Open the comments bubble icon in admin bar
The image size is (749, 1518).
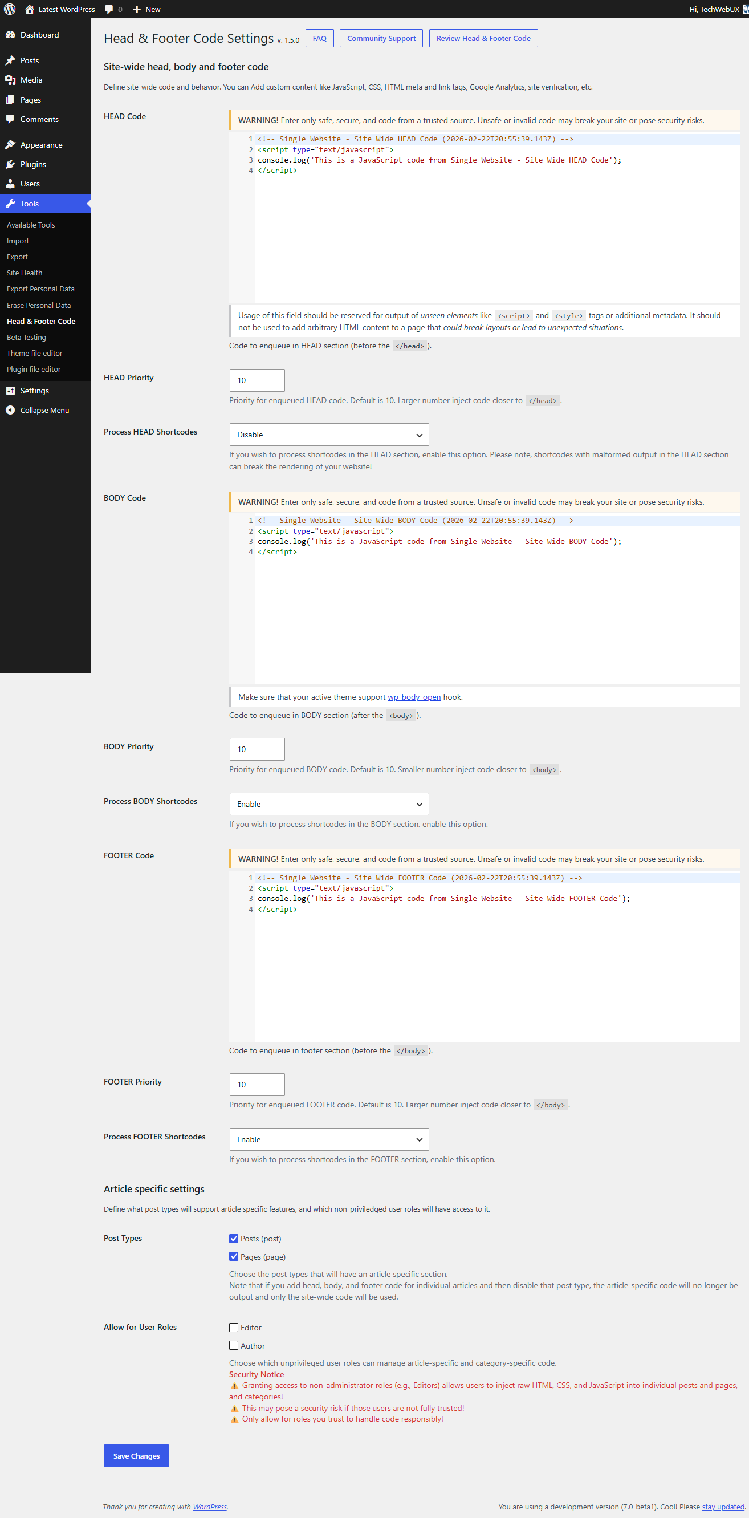point(109,9)
